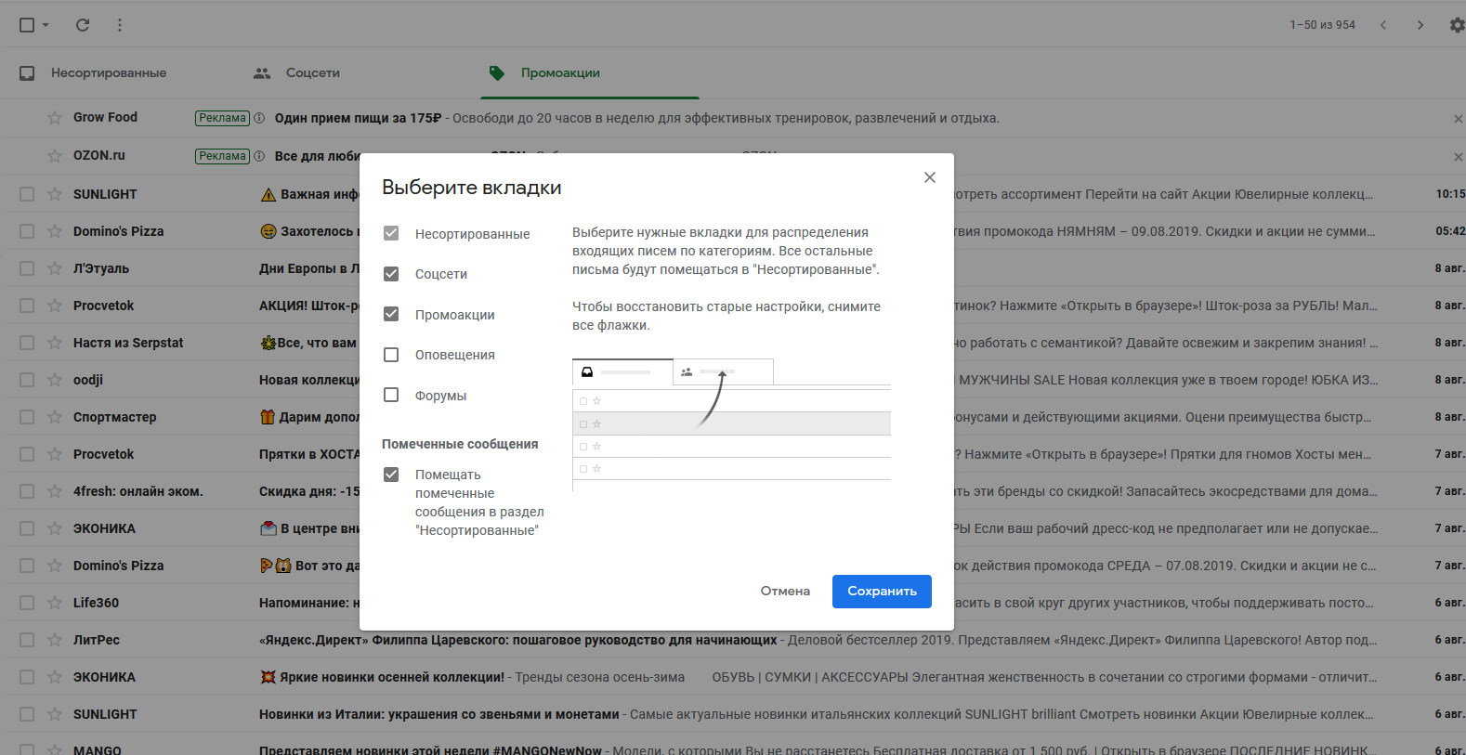
Task: Close the 'Выберите вкладки' dialog
Action: 929,177
